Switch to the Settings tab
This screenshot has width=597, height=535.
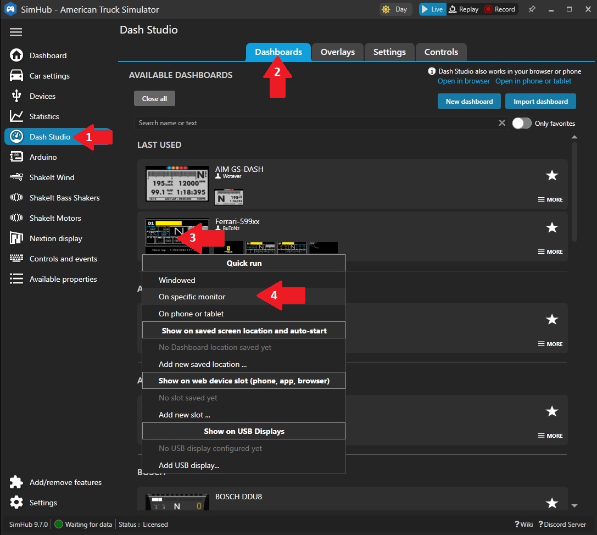coord(389,52)
